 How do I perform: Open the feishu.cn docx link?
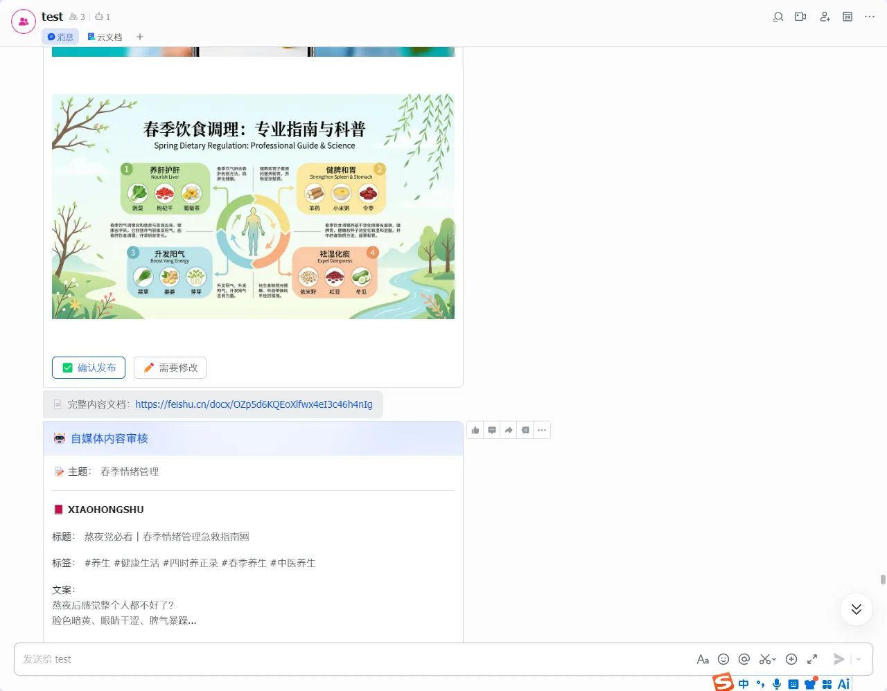coord(254,404)
